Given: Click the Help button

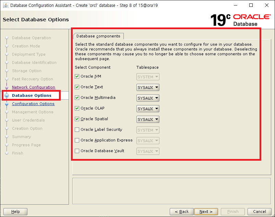Looking at the screenshot, I should [x=15, y=212].
